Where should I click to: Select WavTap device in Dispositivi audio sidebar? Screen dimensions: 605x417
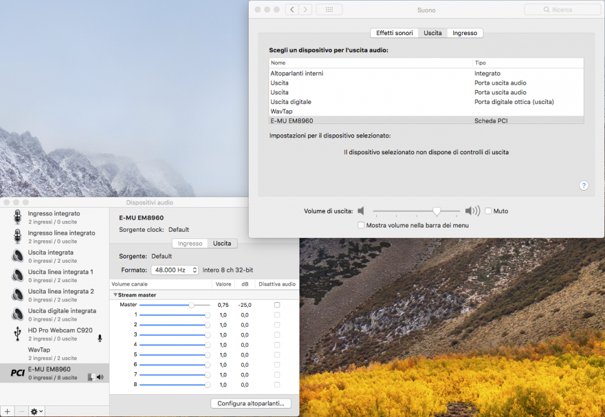click(54, 353)
